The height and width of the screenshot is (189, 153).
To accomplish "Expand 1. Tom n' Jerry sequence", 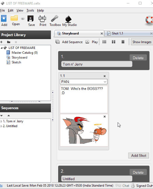I will click(x=1, y=121).
